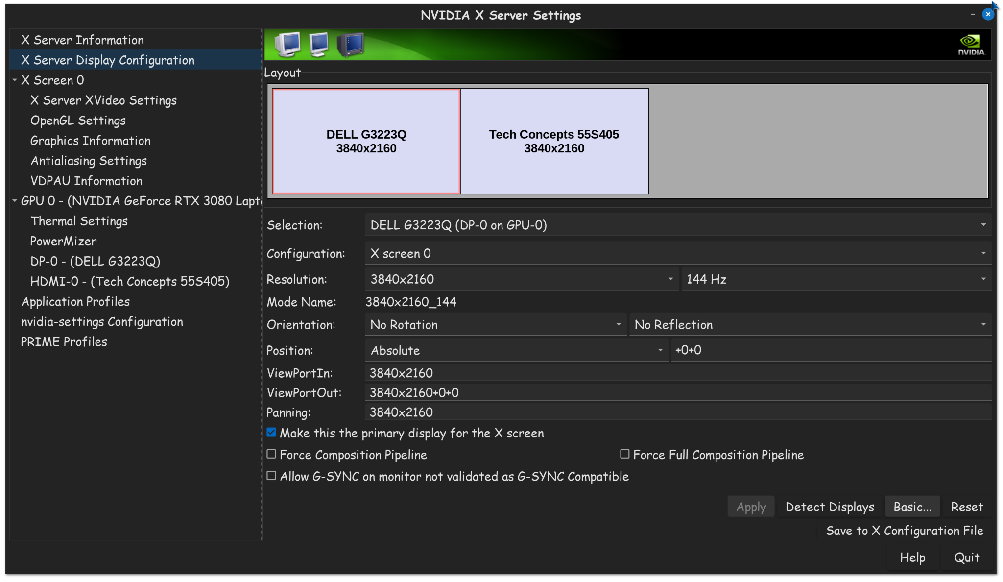The image size is (1003, 582).
Task: Open PowerMizer settings page
Action: point(64,241)
